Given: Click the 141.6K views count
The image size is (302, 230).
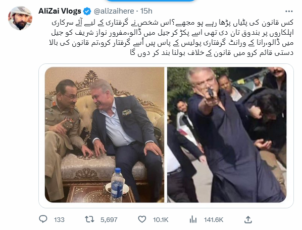Looking at the screenshot, I should point(214,219).
